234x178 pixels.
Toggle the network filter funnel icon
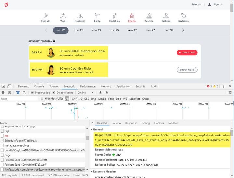18,93
